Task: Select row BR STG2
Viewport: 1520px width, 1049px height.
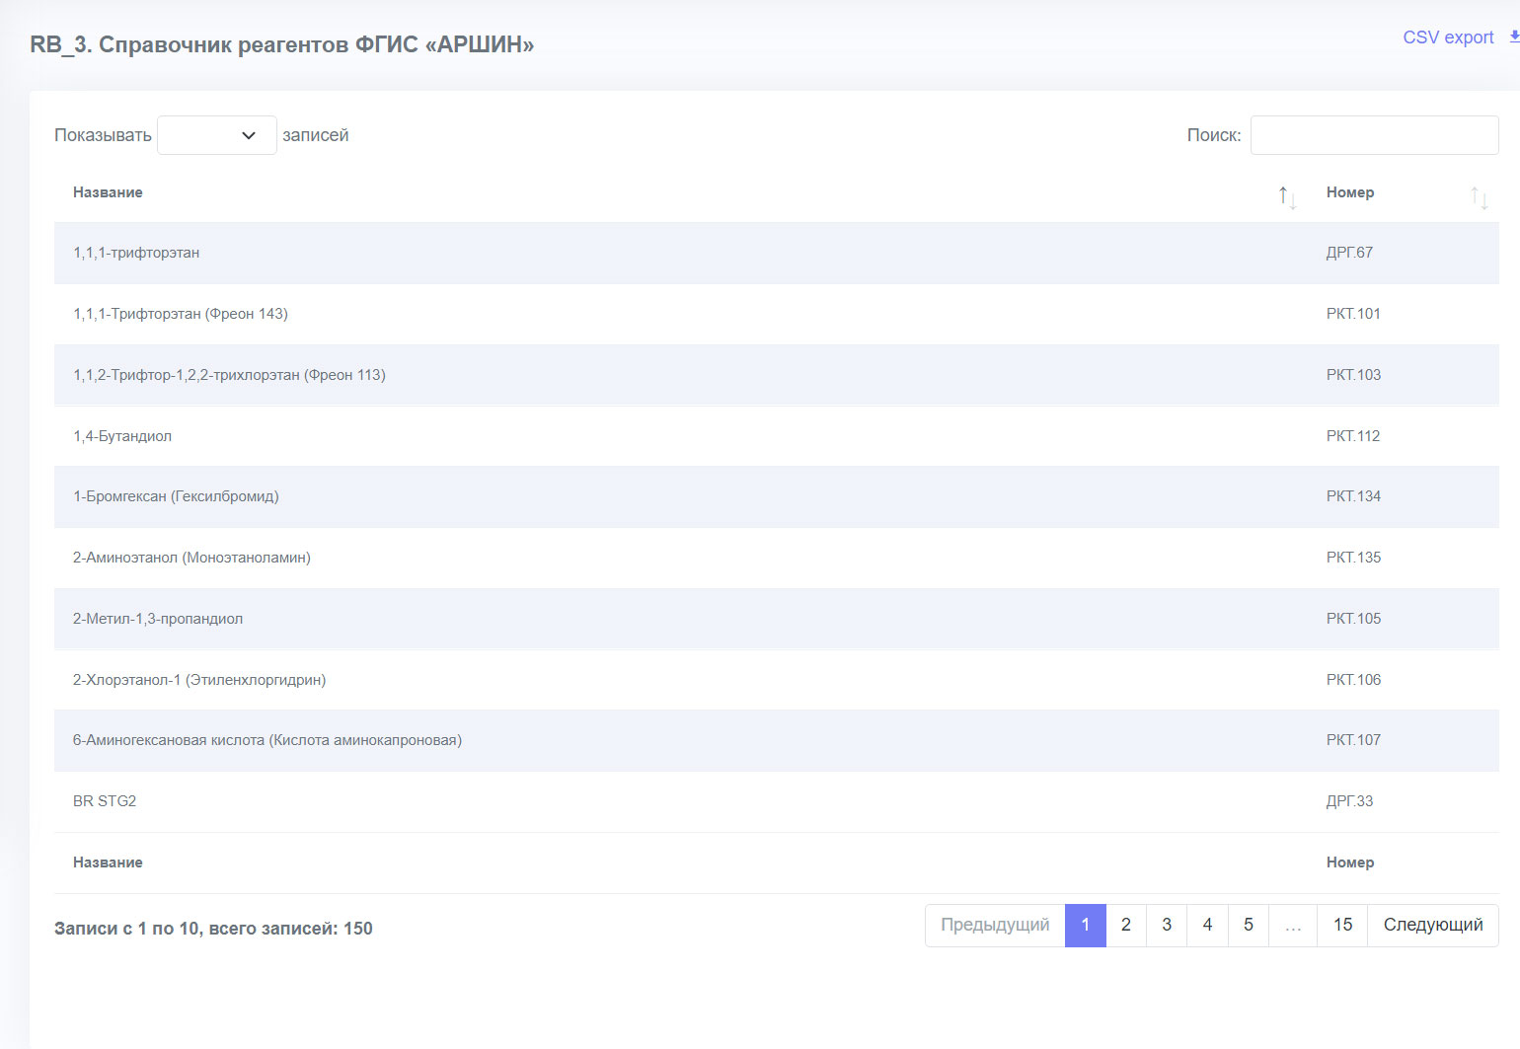Action: 777,801
